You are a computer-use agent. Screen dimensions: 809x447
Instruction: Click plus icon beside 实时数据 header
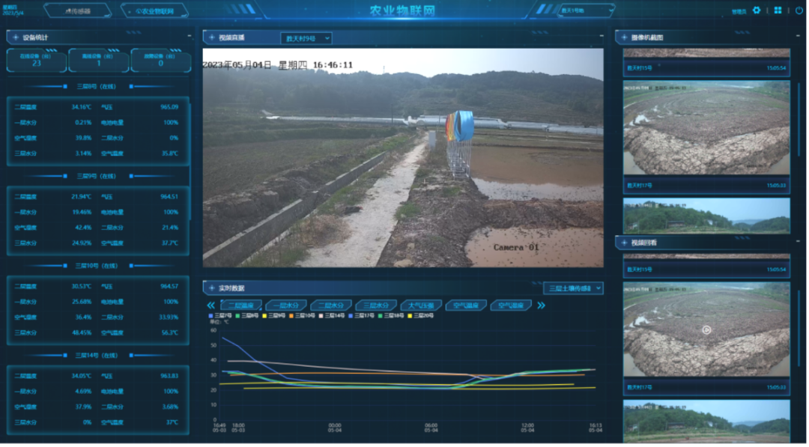pyautogui.click(x=211, y=288)
